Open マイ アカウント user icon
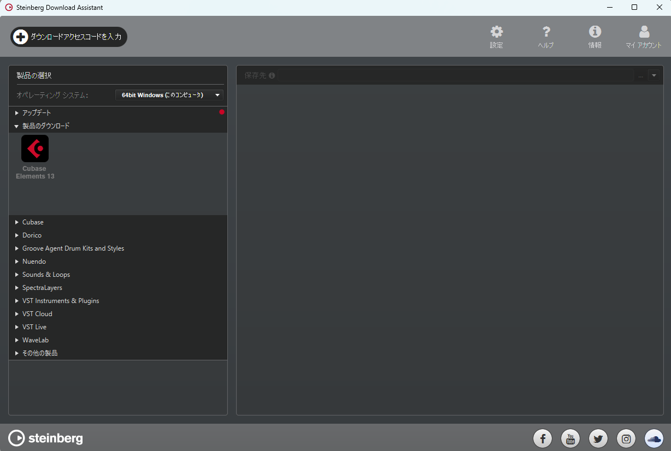 (x=644, y=32)
